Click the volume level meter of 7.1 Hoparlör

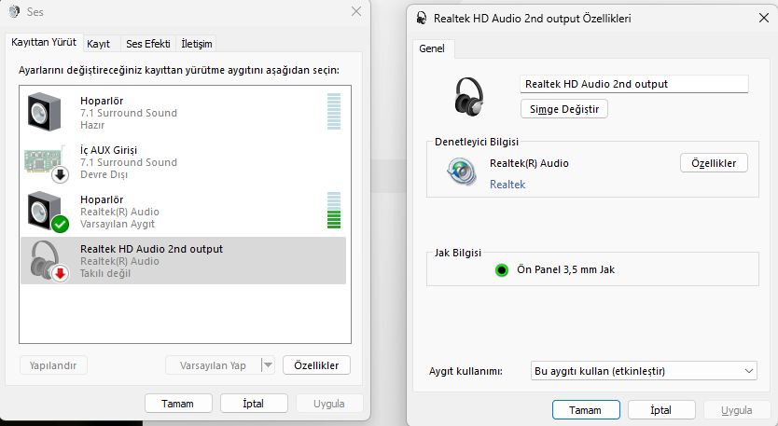(334, 112)
